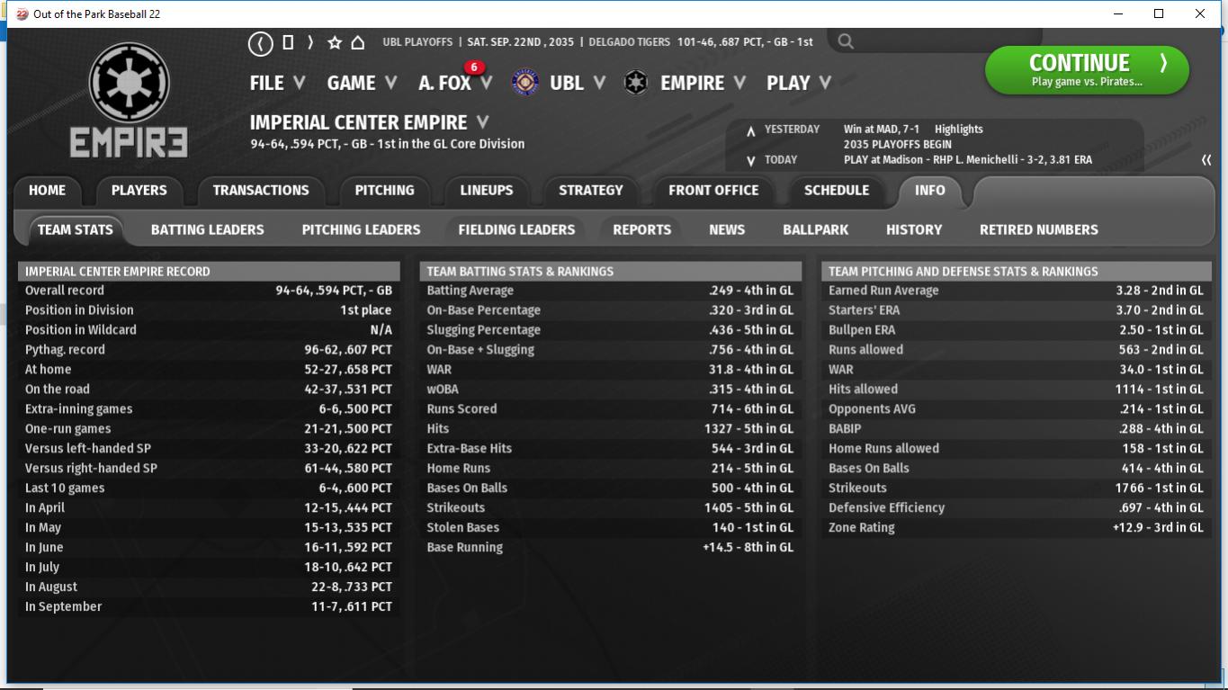The height and width of the screenshot is (690, 1228).
Task: Click the UBL league logo icon
Action: [x=525, y=83]
